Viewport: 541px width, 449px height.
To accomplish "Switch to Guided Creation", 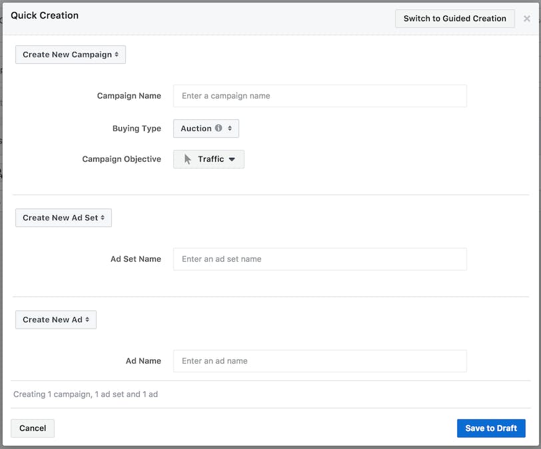I will point(454,19).
